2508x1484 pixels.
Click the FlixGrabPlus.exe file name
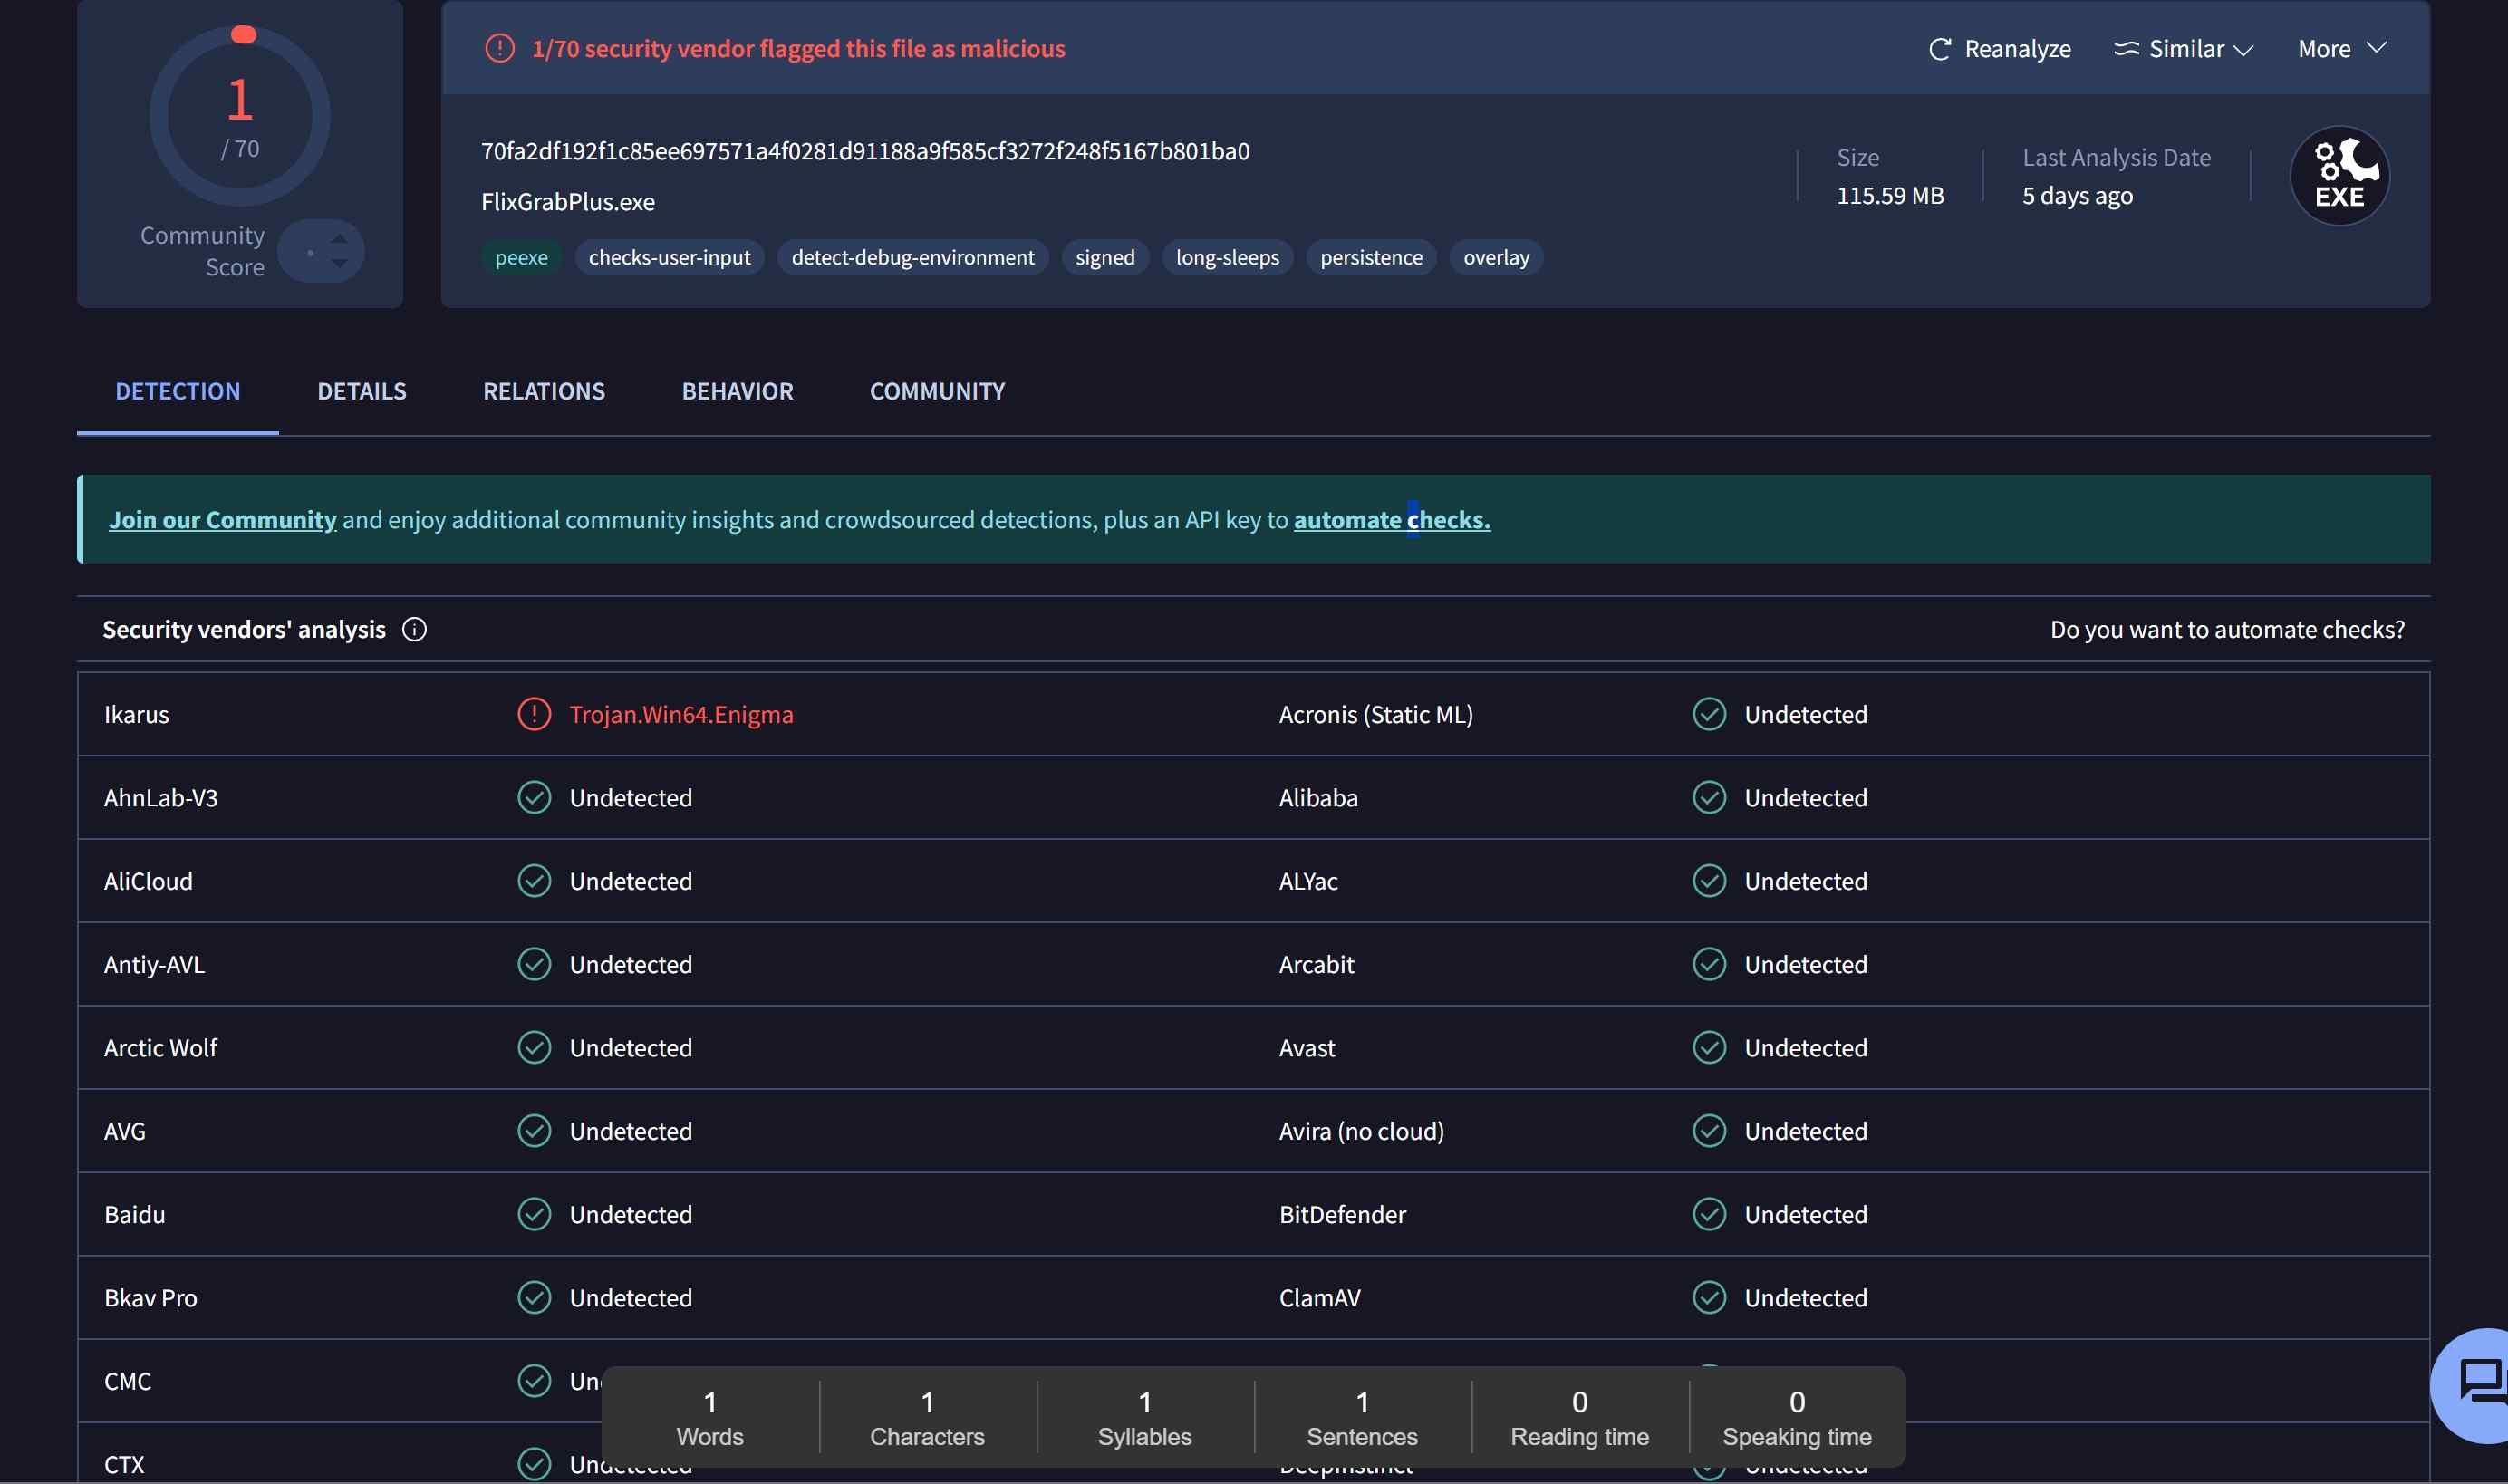(568, 202)
